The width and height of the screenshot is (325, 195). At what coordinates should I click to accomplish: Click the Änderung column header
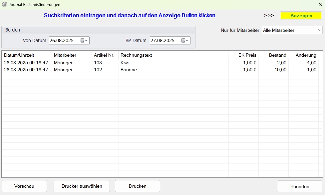pos(306,55)
